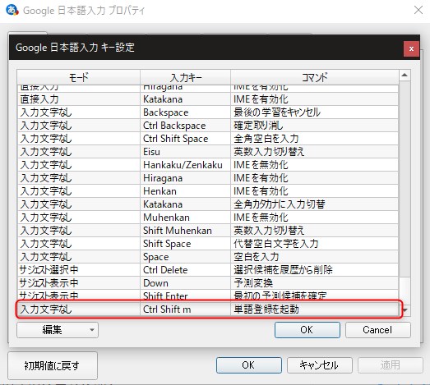Select the 全角空白を入力 command cell
This screenshot has width=430, height=385.
315,139
